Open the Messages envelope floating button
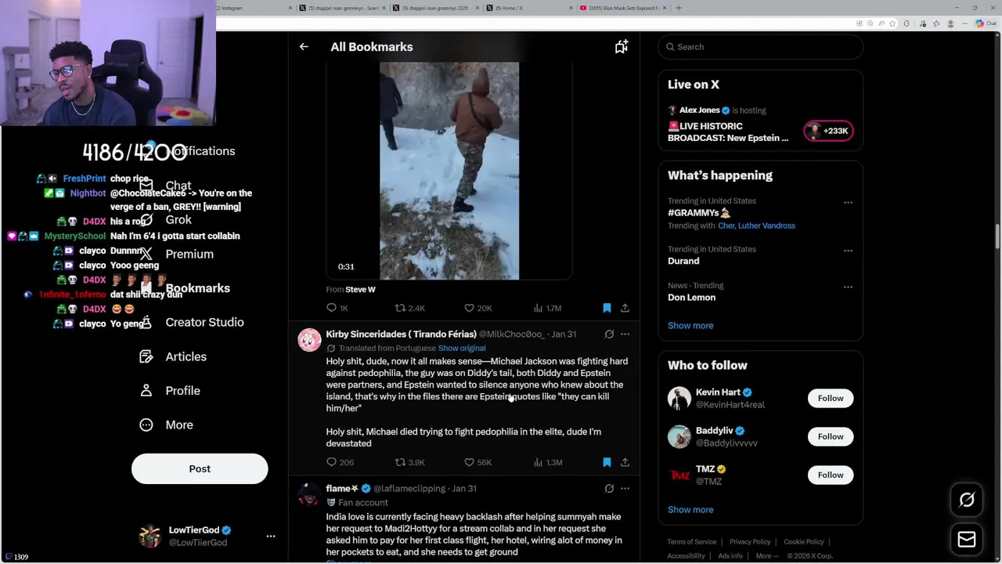The height and width of the screenshot is (564, 1002). (x=967, y=540)
